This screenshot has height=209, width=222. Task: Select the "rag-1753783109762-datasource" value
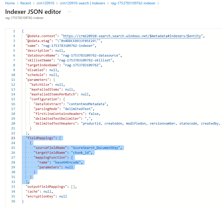pyautogui.click(x=91, y=55)
